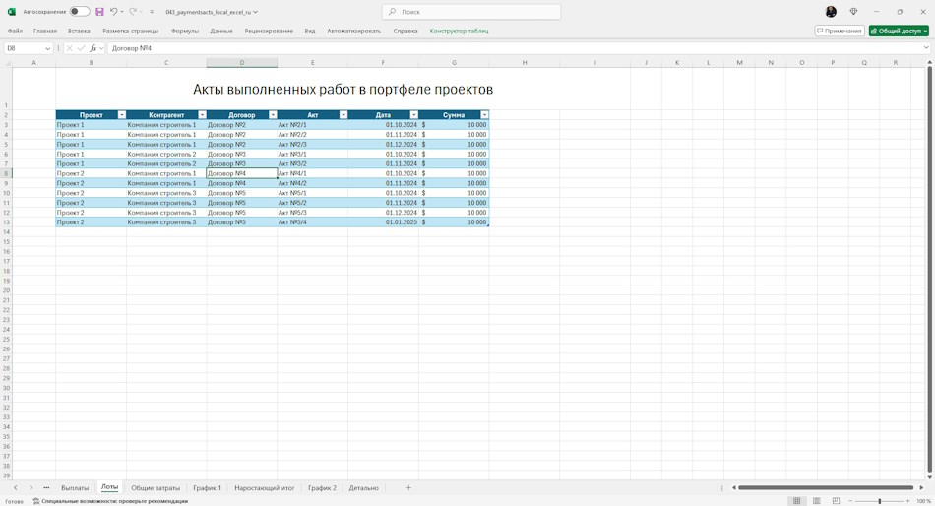Switch to the График 2 sheet tab
This screenshot has width=935, height=506.
[x=322, y=488]
